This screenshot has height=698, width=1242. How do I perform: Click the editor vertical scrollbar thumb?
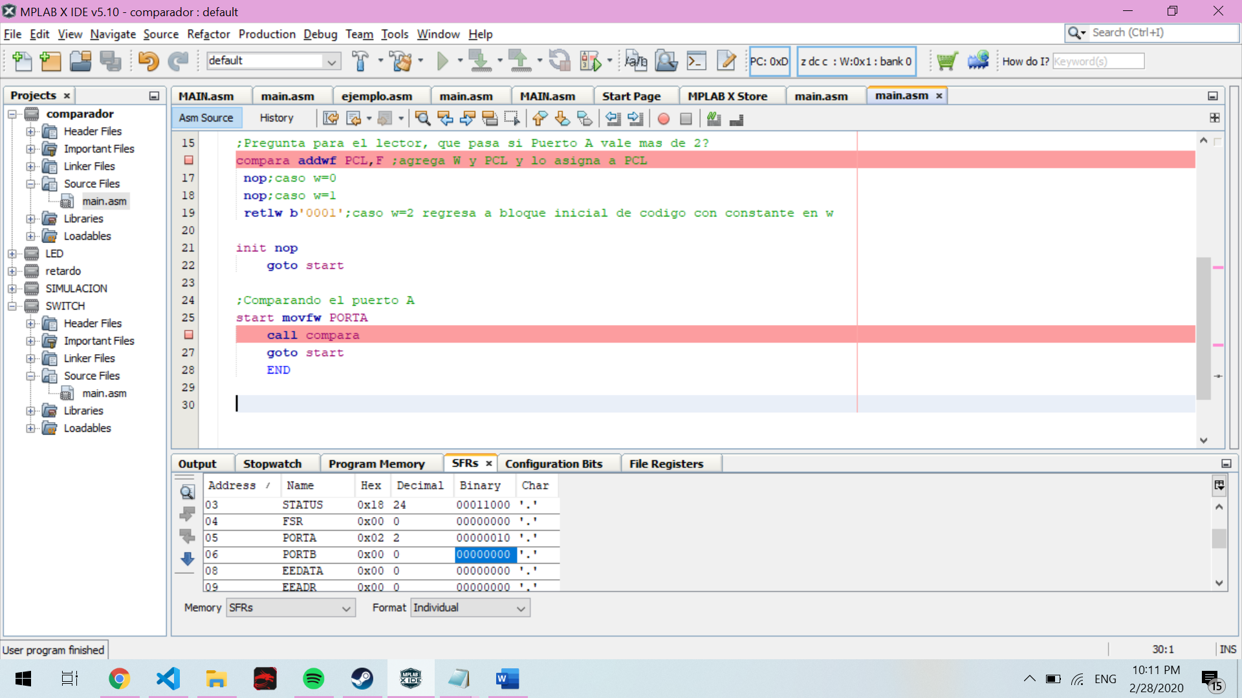coord(1203,327)
